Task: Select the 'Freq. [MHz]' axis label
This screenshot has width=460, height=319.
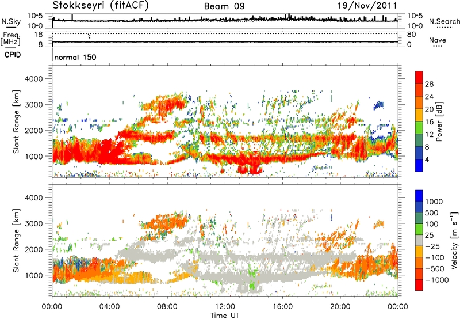Action: click(10, 39)
